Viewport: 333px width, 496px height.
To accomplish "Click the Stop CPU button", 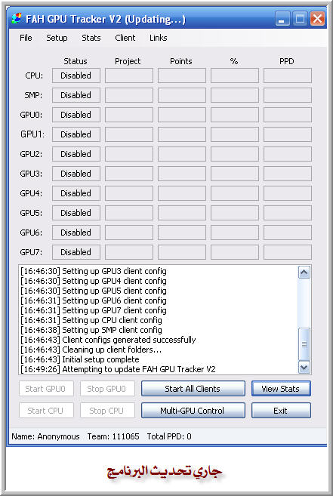I will click(x=107, y=410).
